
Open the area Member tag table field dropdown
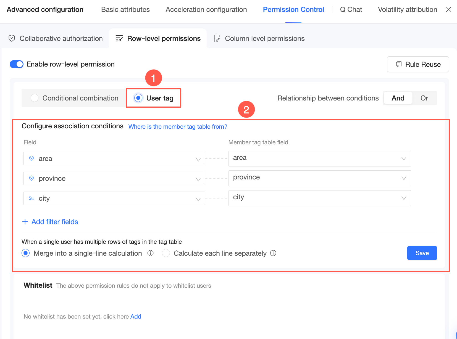click(x=320, y=158)
